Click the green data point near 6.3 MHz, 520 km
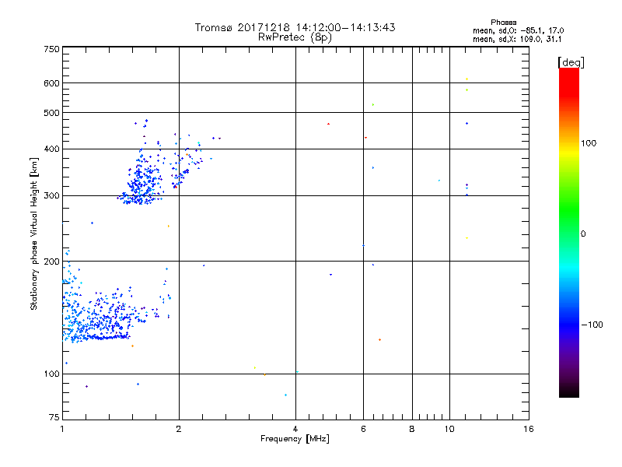 373,105
